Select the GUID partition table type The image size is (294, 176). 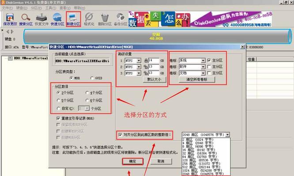click(92, 78)
